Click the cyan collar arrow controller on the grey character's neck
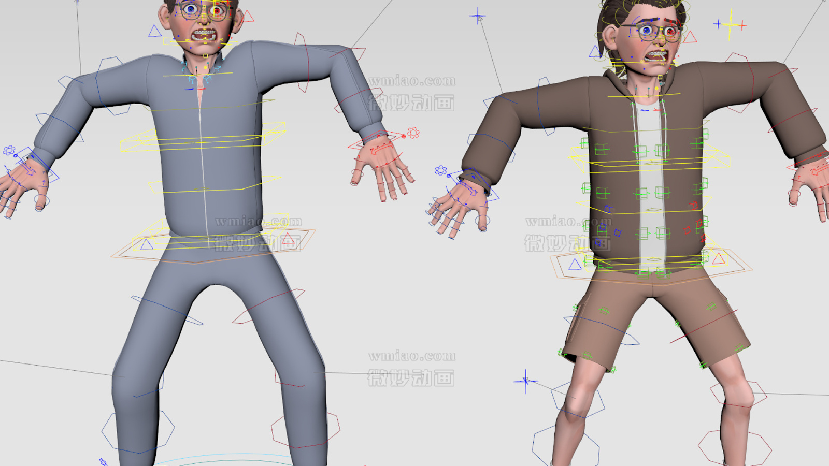Image resolution: width=829 pixels, height=466 pixels. click(x=219, y=68)
